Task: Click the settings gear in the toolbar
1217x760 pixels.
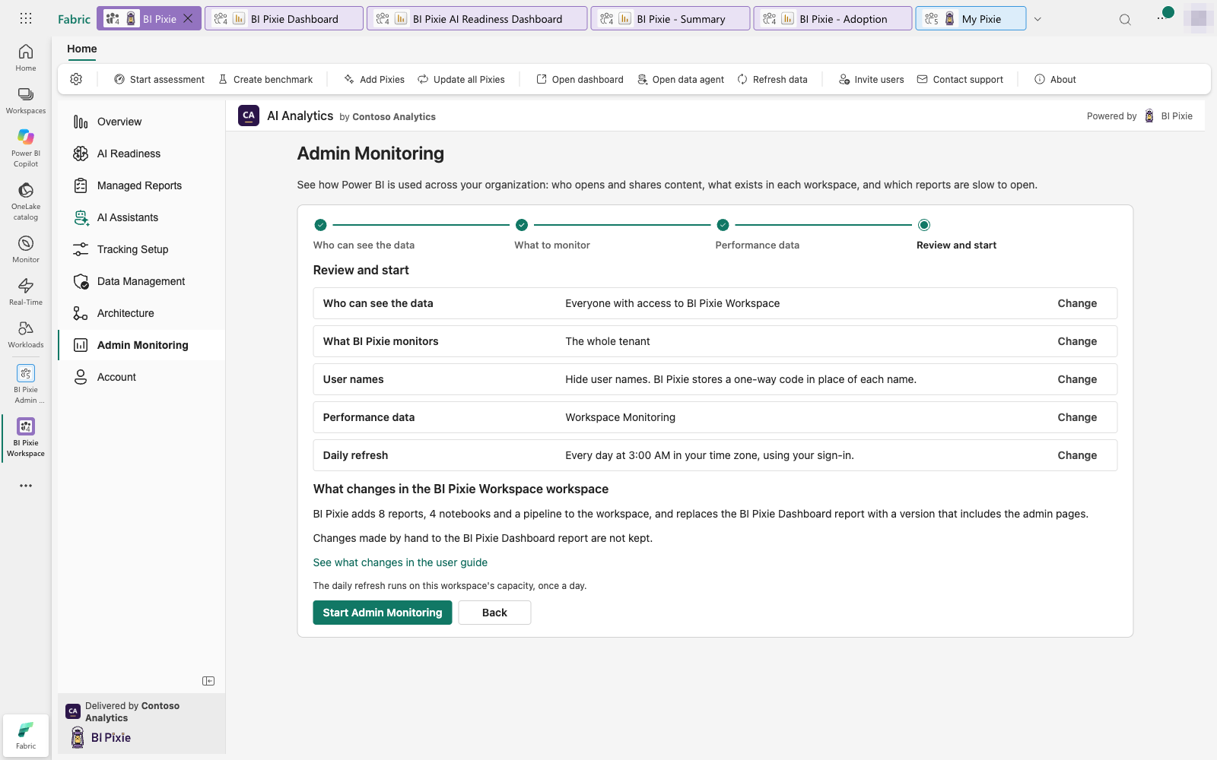Action: tap(76, 79)
